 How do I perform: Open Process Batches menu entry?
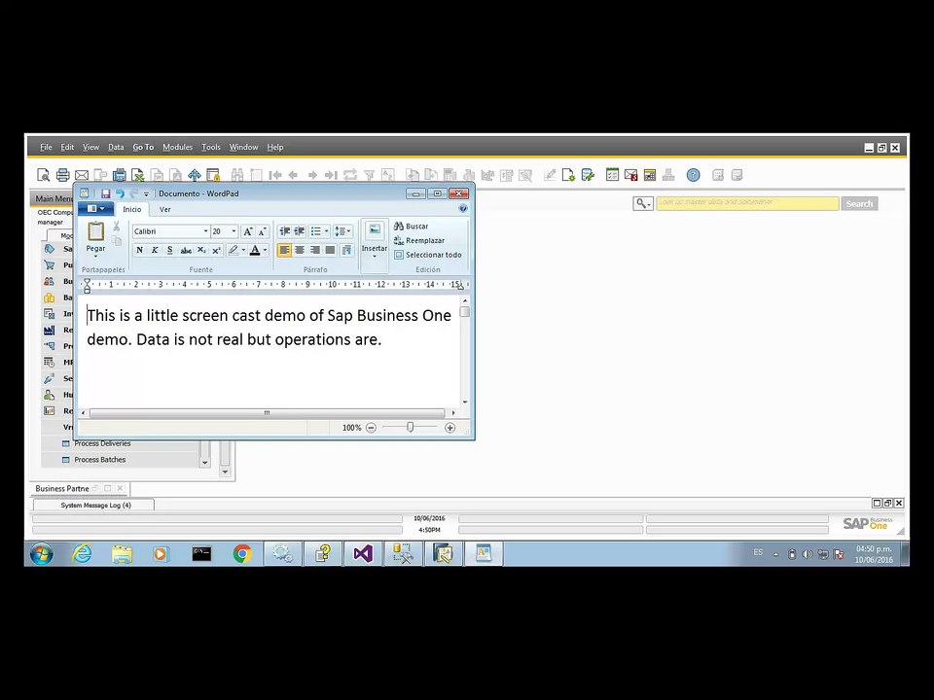click(x=99, y=460)
